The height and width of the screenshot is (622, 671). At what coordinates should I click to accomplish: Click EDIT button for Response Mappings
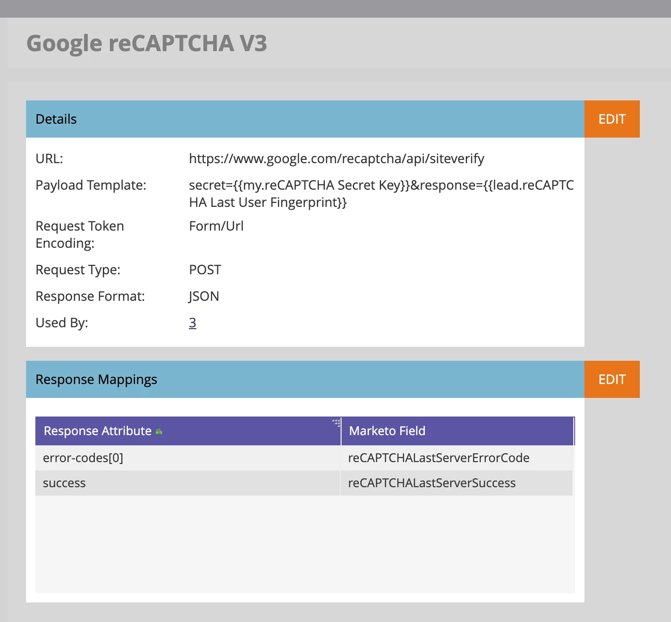tap(612, 379)
